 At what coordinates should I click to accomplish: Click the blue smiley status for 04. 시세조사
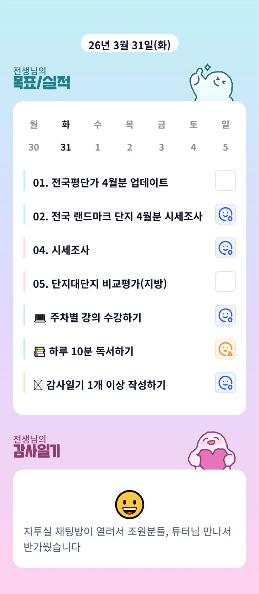tap(225, 248)
